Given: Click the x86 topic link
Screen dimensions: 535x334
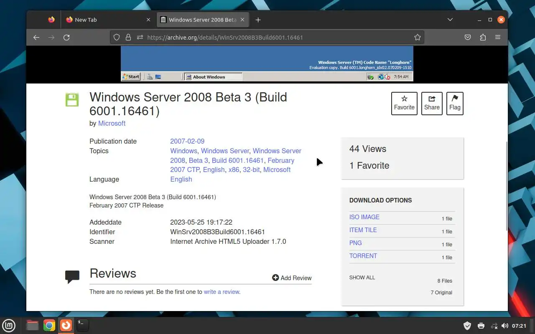Looking at the screenshot, I should click(x=234, y=170).
